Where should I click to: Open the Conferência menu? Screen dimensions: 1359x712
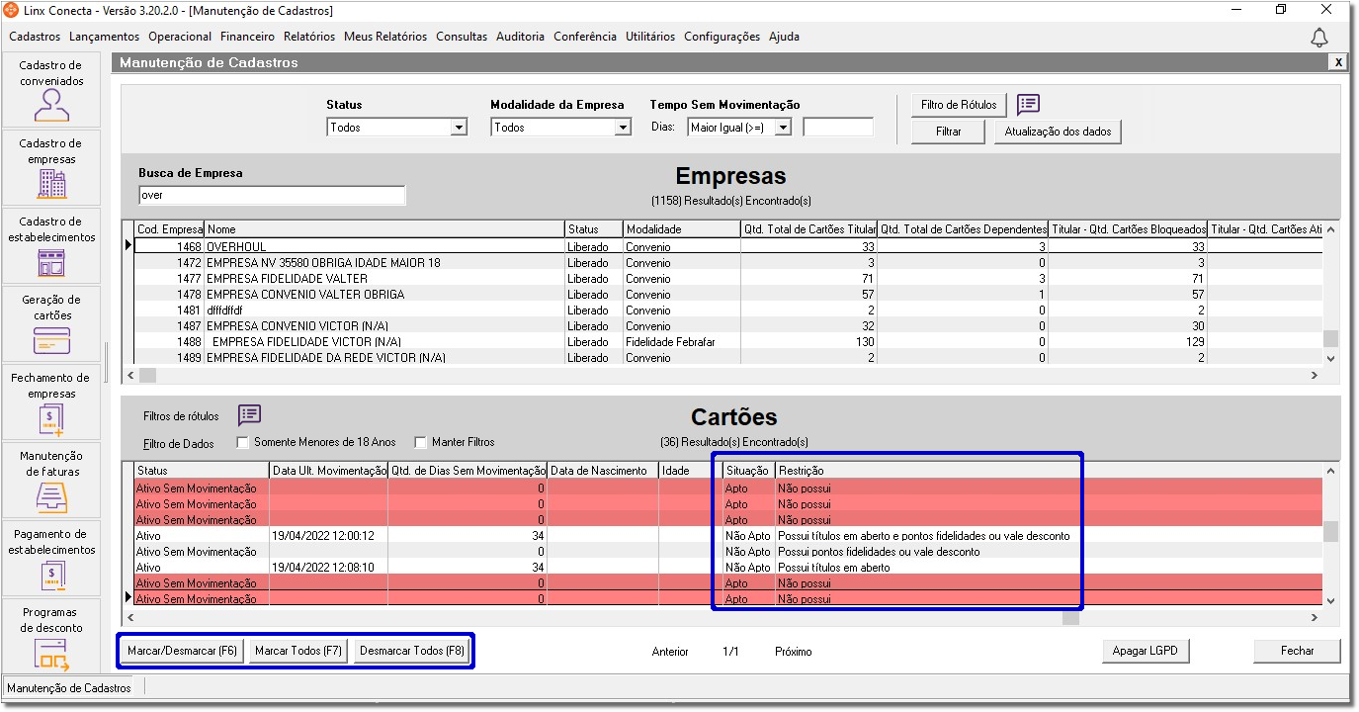tap(585, 37)
